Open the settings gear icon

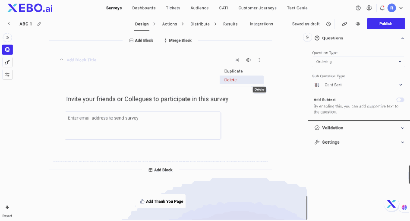369,8
